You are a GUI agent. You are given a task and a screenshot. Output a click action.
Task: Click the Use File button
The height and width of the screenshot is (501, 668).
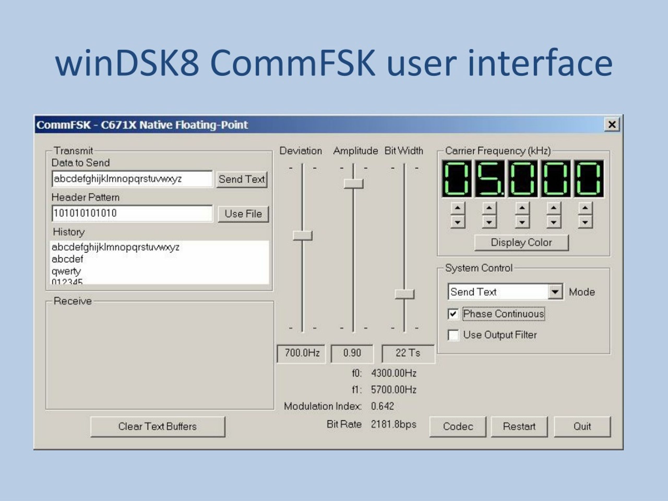pos(243,214)
